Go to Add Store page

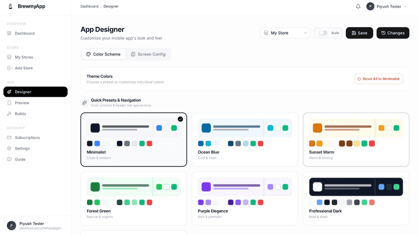[35, 68]
